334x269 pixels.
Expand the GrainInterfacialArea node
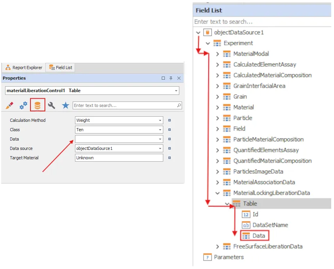coord(218,86)
